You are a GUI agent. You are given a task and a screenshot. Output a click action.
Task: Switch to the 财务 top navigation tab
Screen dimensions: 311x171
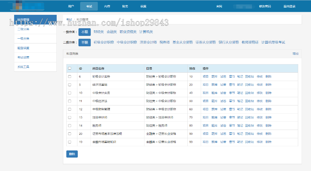pos(125,7)
